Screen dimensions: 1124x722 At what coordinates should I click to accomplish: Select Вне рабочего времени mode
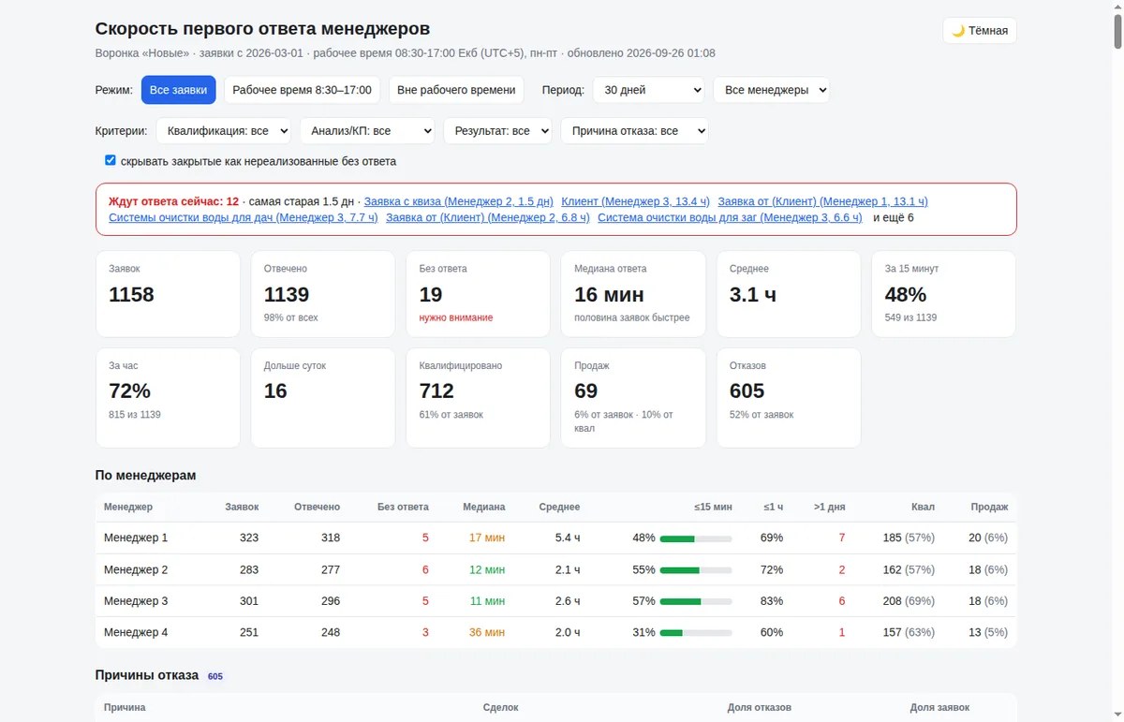click(x=456, y=90)
